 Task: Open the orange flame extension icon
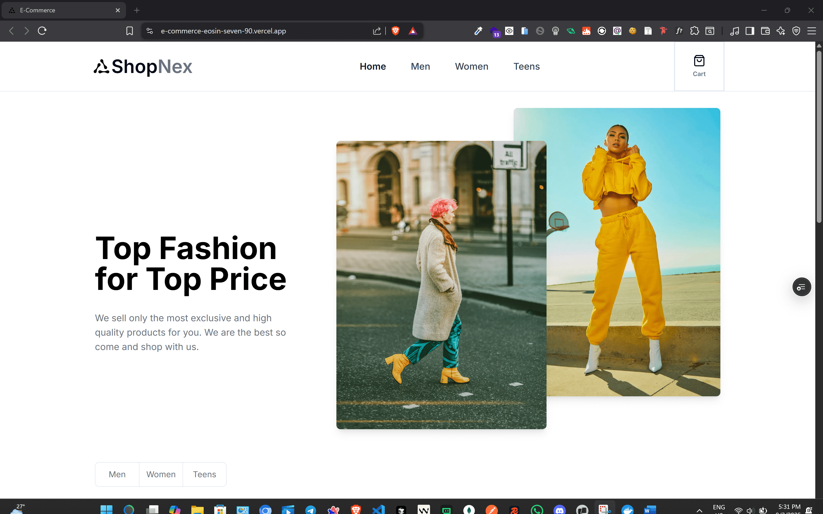click(x=586, y=31)
